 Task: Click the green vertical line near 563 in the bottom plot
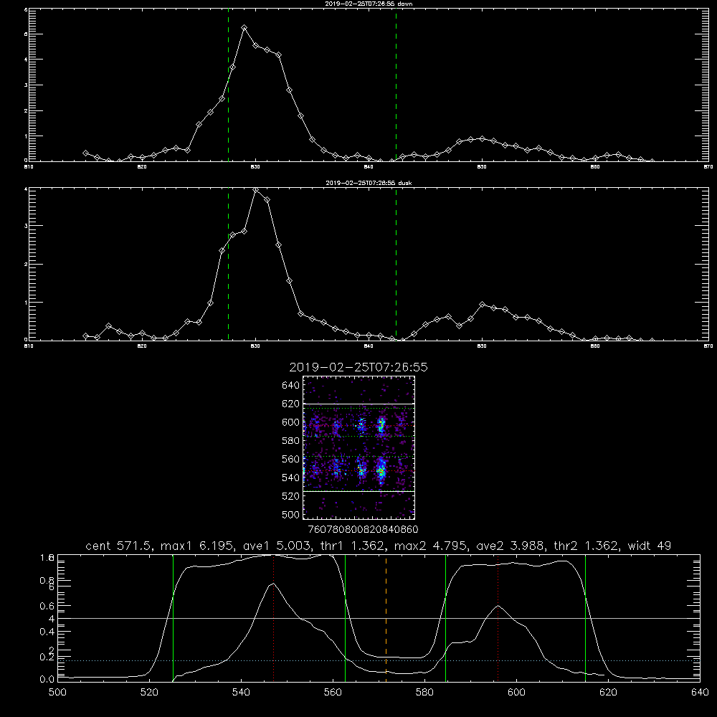pos(345,618)
